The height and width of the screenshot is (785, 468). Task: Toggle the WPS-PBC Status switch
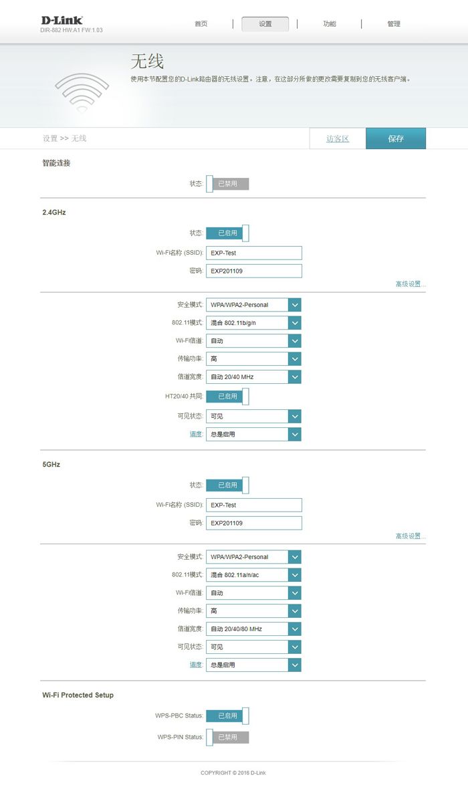227,716
